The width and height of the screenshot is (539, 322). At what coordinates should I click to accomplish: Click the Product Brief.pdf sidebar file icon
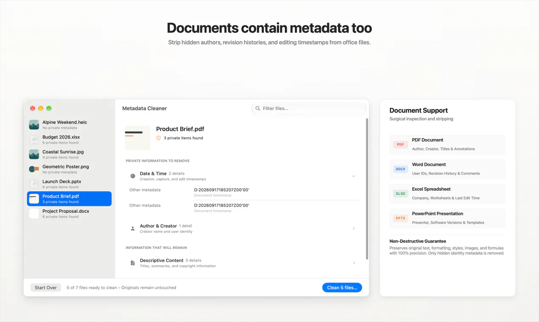[x=34, y=199]
